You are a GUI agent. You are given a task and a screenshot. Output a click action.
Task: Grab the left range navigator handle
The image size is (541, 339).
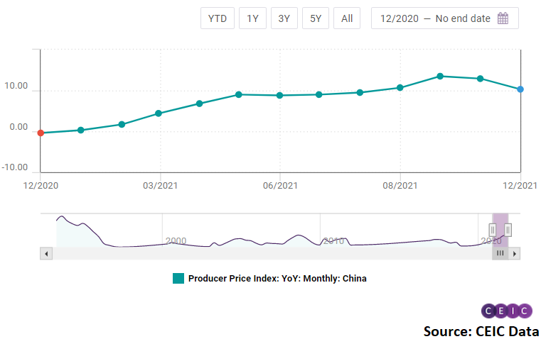(493, 229)
